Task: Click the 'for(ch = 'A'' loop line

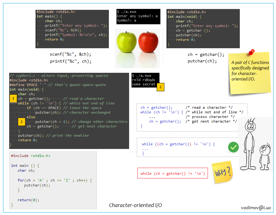Action: coord(55,180)
